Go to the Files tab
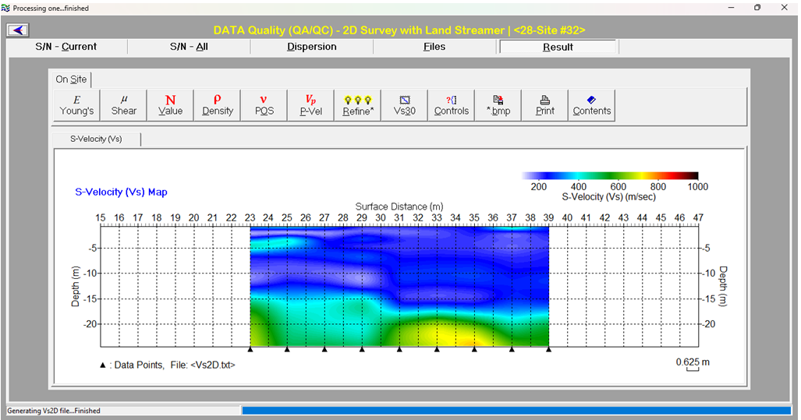 (434, 47)
